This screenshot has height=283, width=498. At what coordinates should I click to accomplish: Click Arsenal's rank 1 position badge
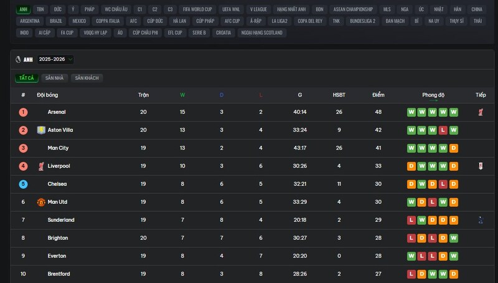23,112
